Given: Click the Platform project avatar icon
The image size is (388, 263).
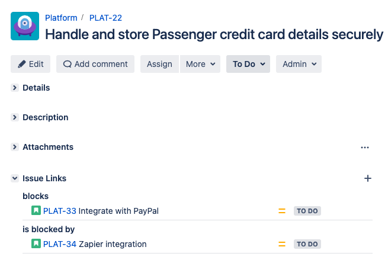Looking at the screenshot, I should click(25, 26).
